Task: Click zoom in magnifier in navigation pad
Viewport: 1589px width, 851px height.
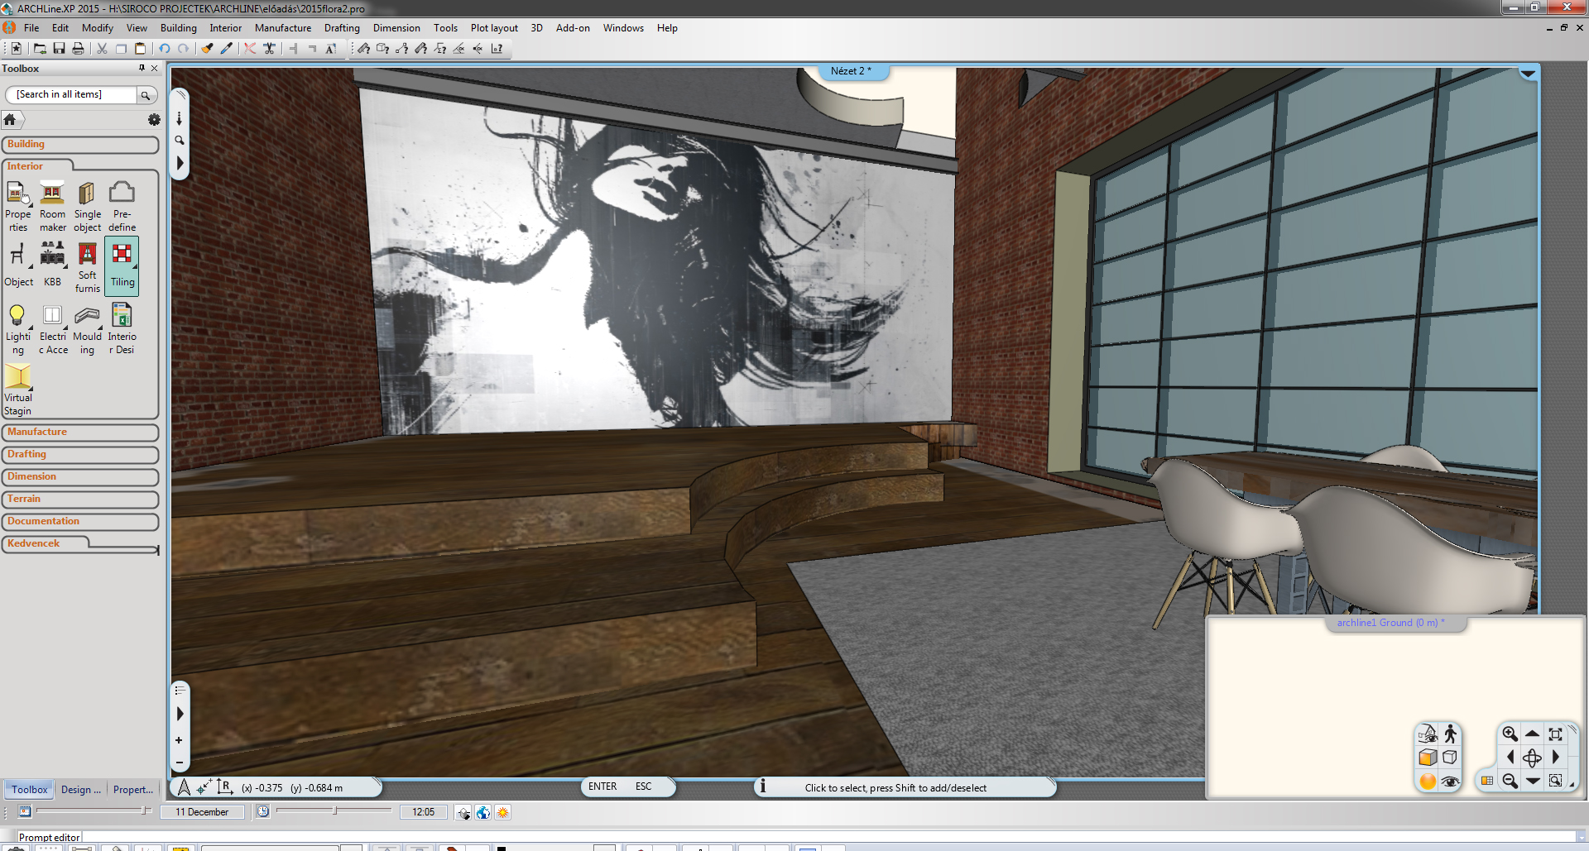Action: (x=1510, y=734)
